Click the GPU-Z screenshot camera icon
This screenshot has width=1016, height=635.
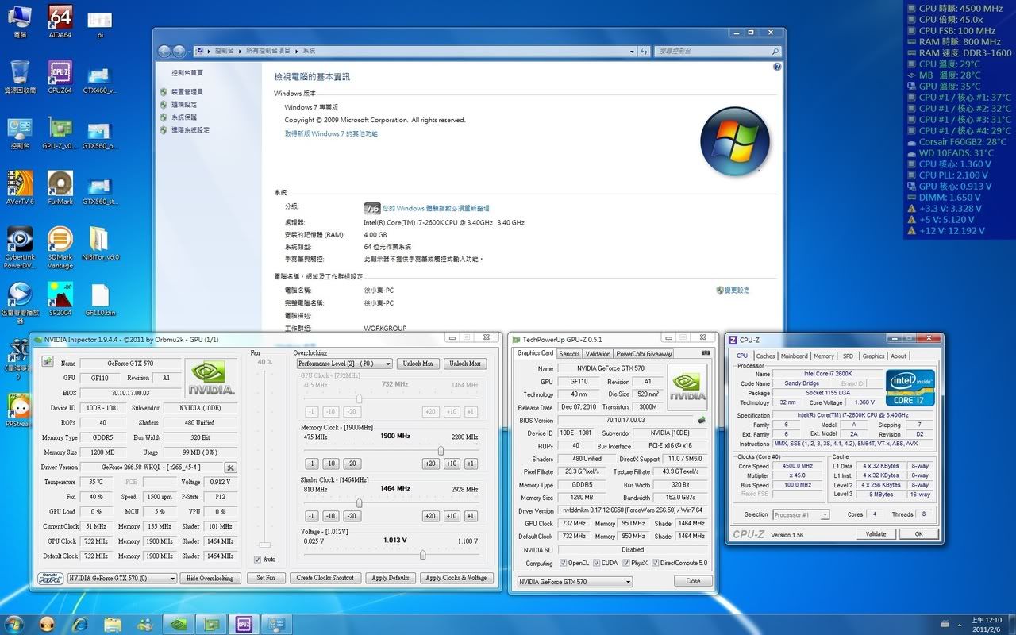706,353
